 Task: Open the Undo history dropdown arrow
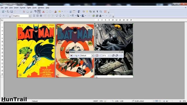pyautogui.click(x=62, y=12)
